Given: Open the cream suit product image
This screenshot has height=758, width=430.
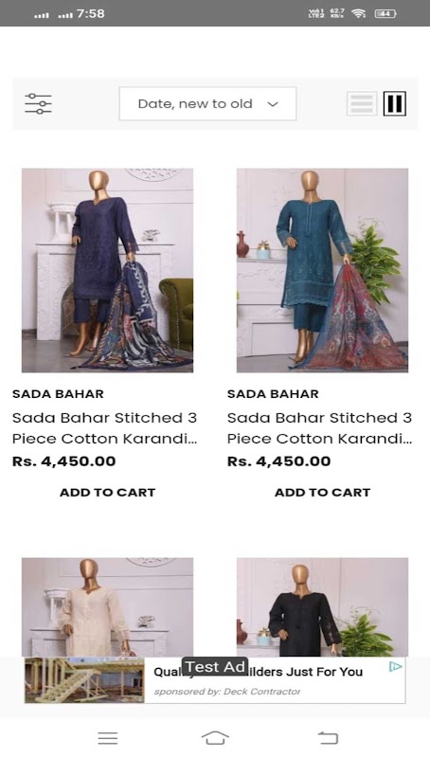Looking at the screenshot, I should (x=107, y=606).
